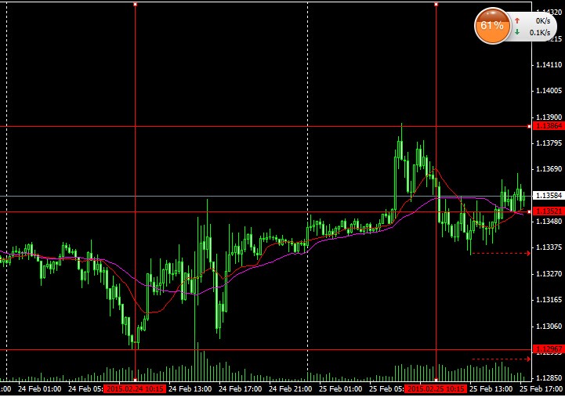The image size is (565, 397).
Task: Select the 2015.02.25 10:15 time label
Action: click(437, 388)
